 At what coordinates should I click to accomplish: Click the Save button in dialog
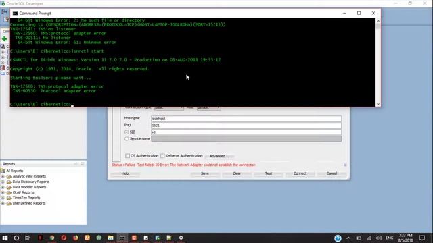205,173
